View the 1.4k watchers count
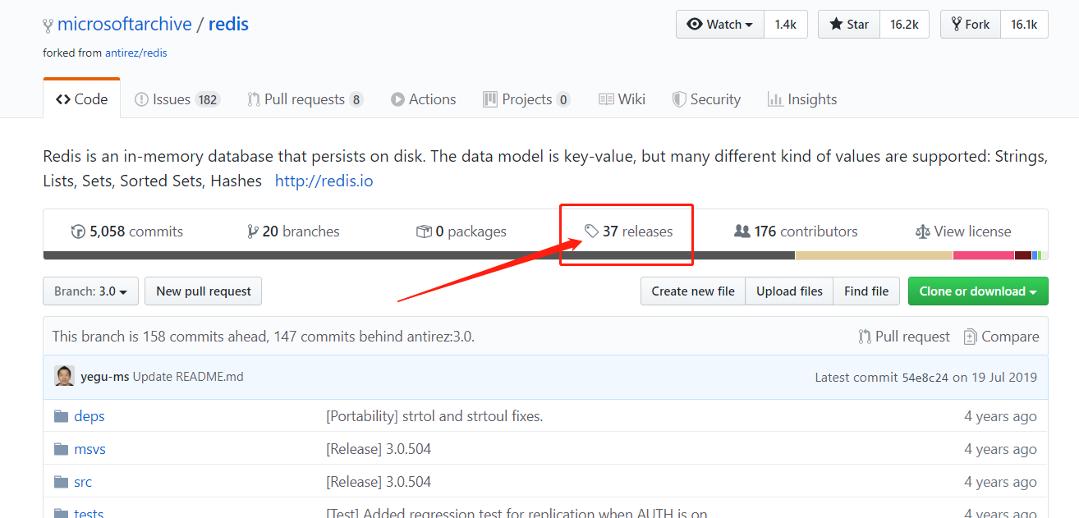Viewport: 1079px width, 518px height. tap(786, 24)
